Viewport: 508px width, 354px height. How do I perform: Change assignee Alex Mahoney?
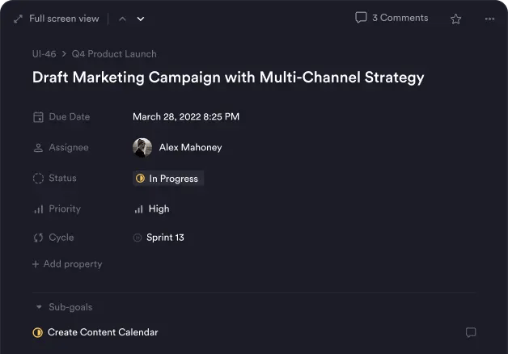point(190,147)
